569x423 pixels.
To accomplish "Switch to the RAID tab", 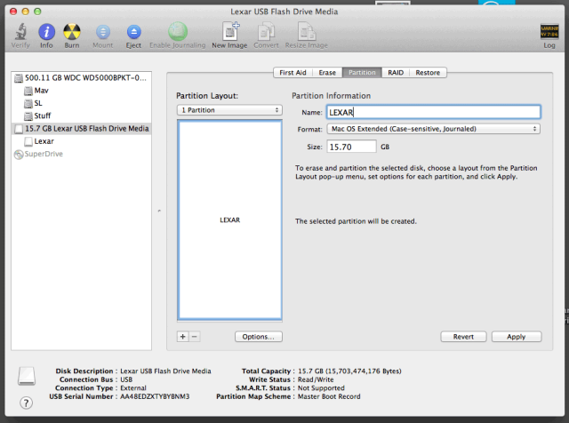I will click(396, 73).
